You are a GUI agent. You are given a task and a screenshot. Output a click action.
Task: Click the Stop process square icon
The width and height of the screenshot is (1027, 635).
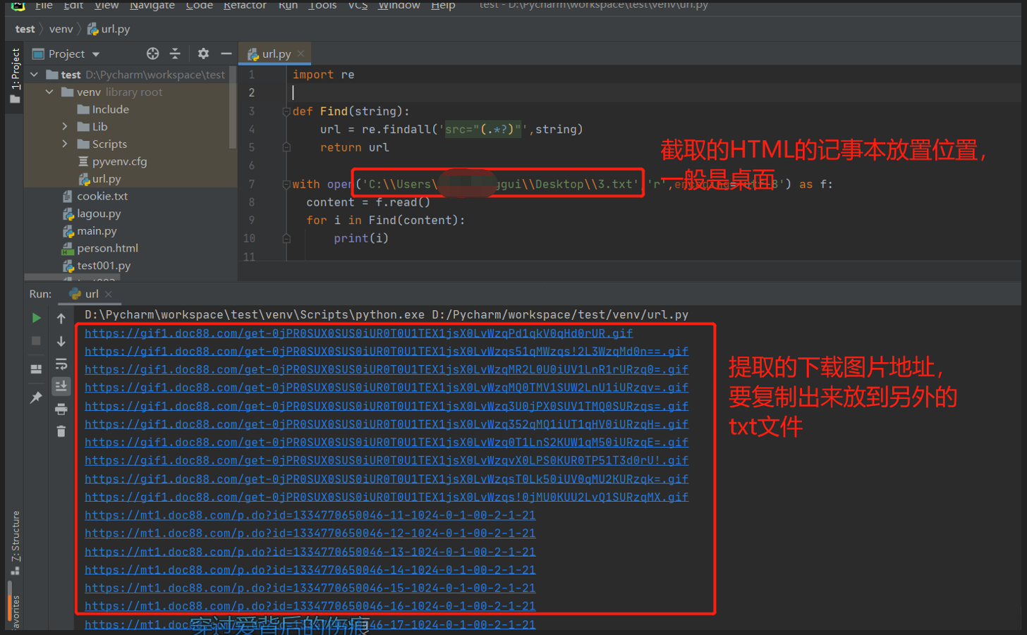(36, 341)
